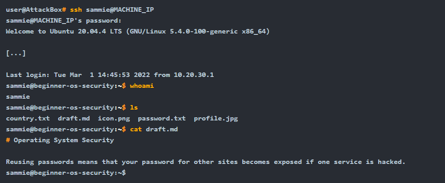Viewport: 445px width, 183px height.
Task: Click the standalone sammie output line
Action: pos(18,96)
